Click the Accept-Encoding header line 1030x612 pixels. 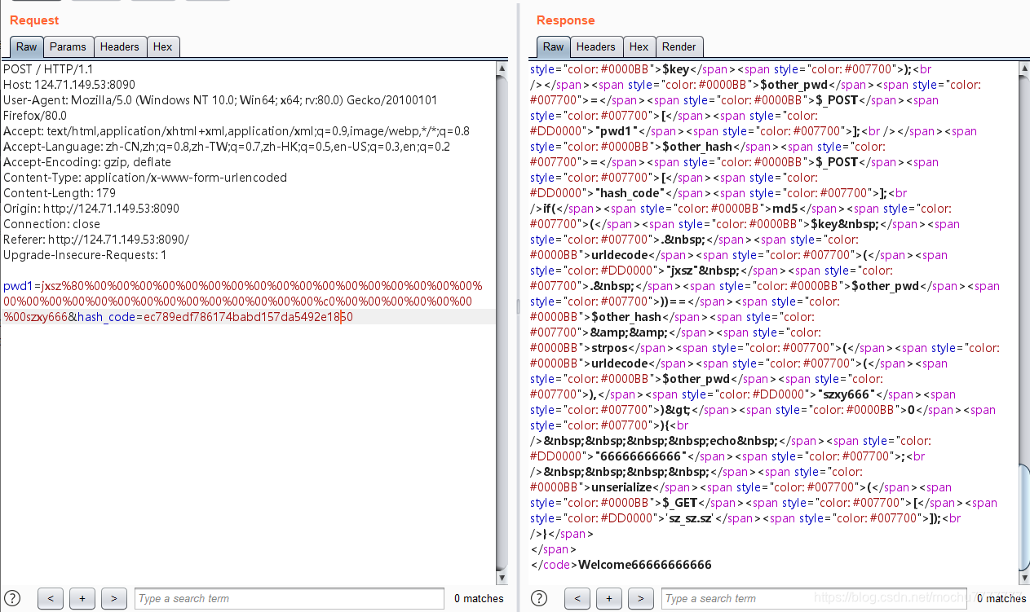point(86,162)
